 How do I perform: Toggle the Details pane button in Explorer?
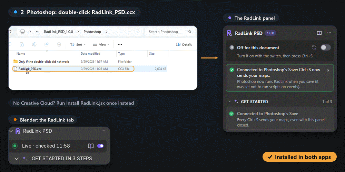(184, 44)
